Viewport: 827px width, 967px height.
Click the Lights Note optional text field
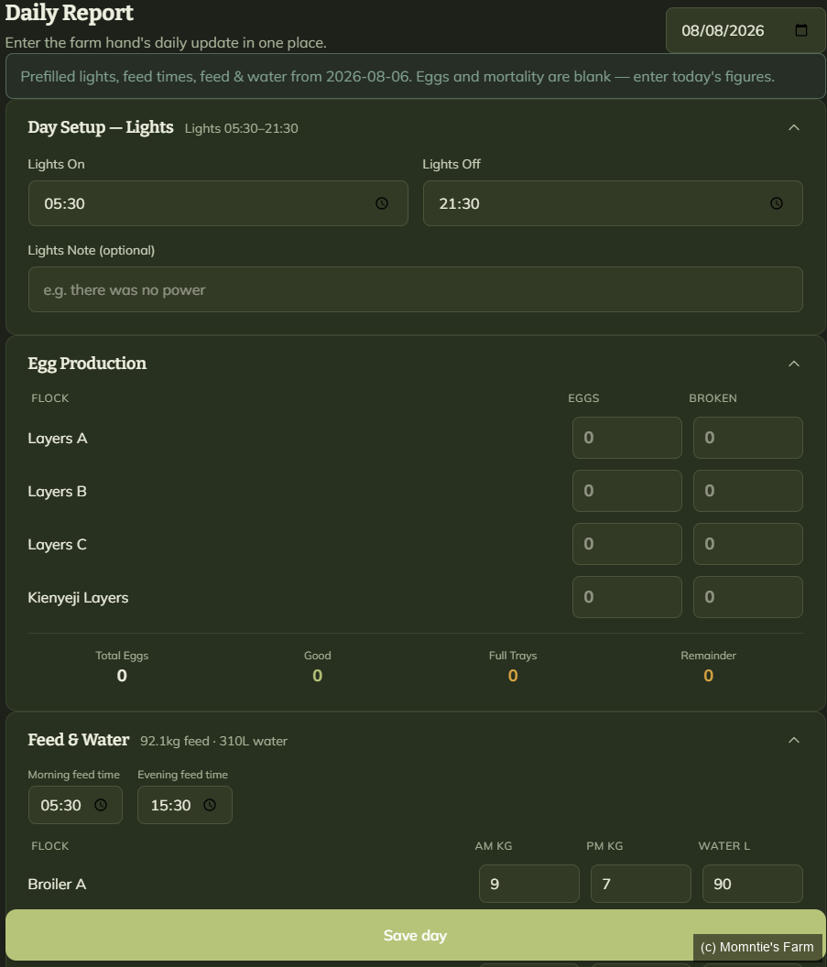pyautogui.click(x=416, y=289)
